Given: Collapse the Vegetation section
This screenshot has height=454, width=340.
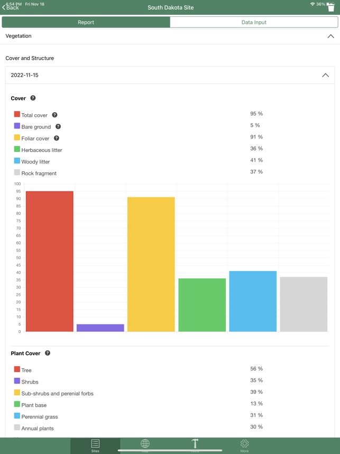Looking at the screenshot, I should click(x=330, y=37).
